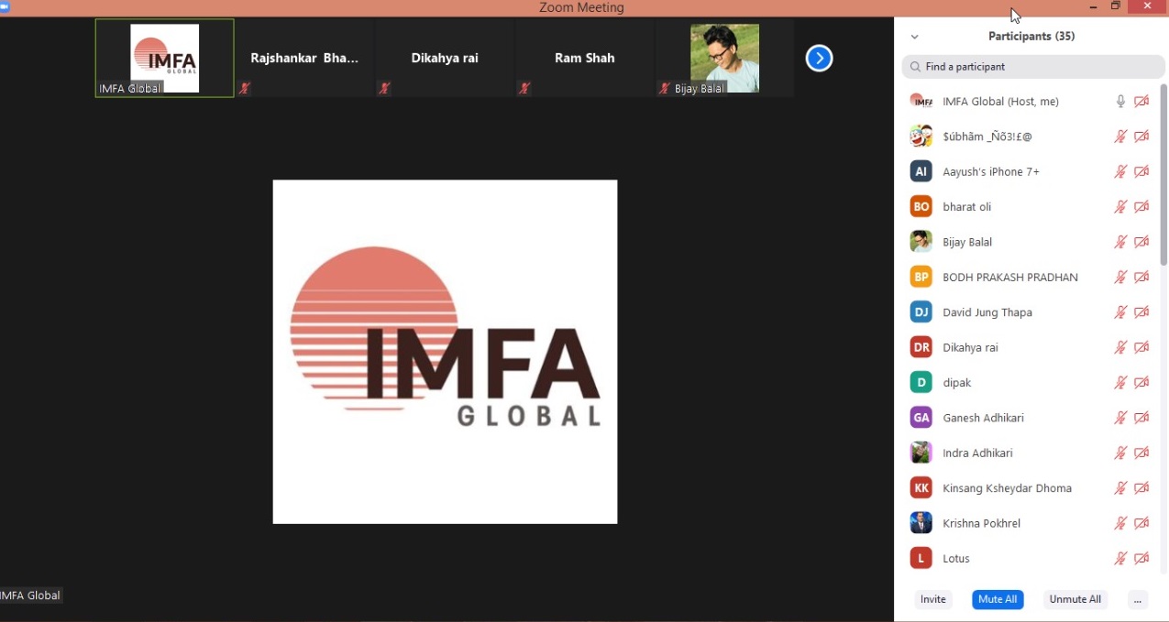The image size is (1169, 622).
Task: Click muted microphone icon beside Dikahya rai
Action: click(x=1120, y=348)
